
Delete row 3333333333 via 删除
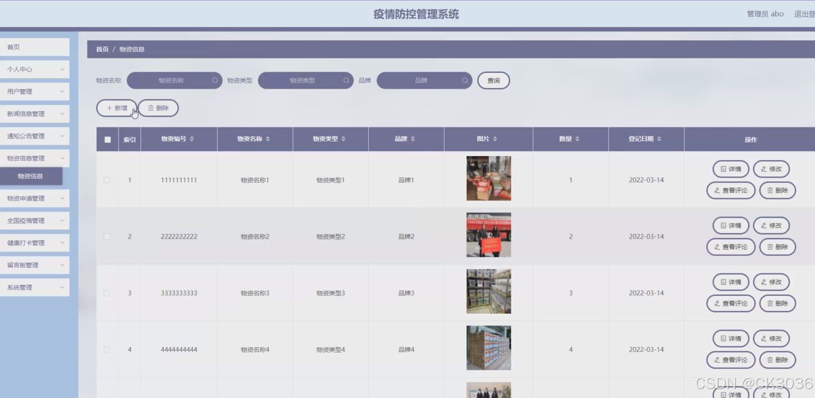(x=777, y=304)
